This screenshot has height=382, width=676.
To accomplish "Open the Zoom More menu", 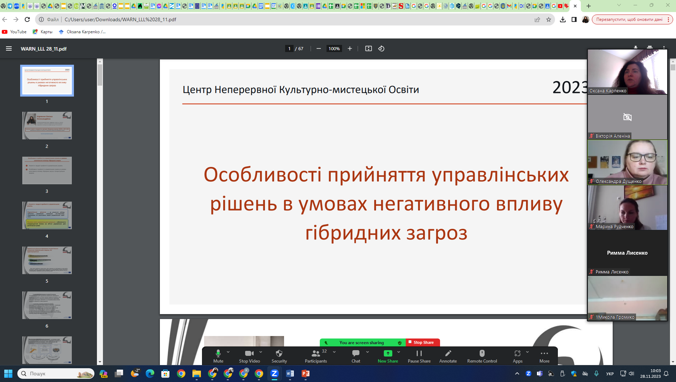I will click(544, 356).
